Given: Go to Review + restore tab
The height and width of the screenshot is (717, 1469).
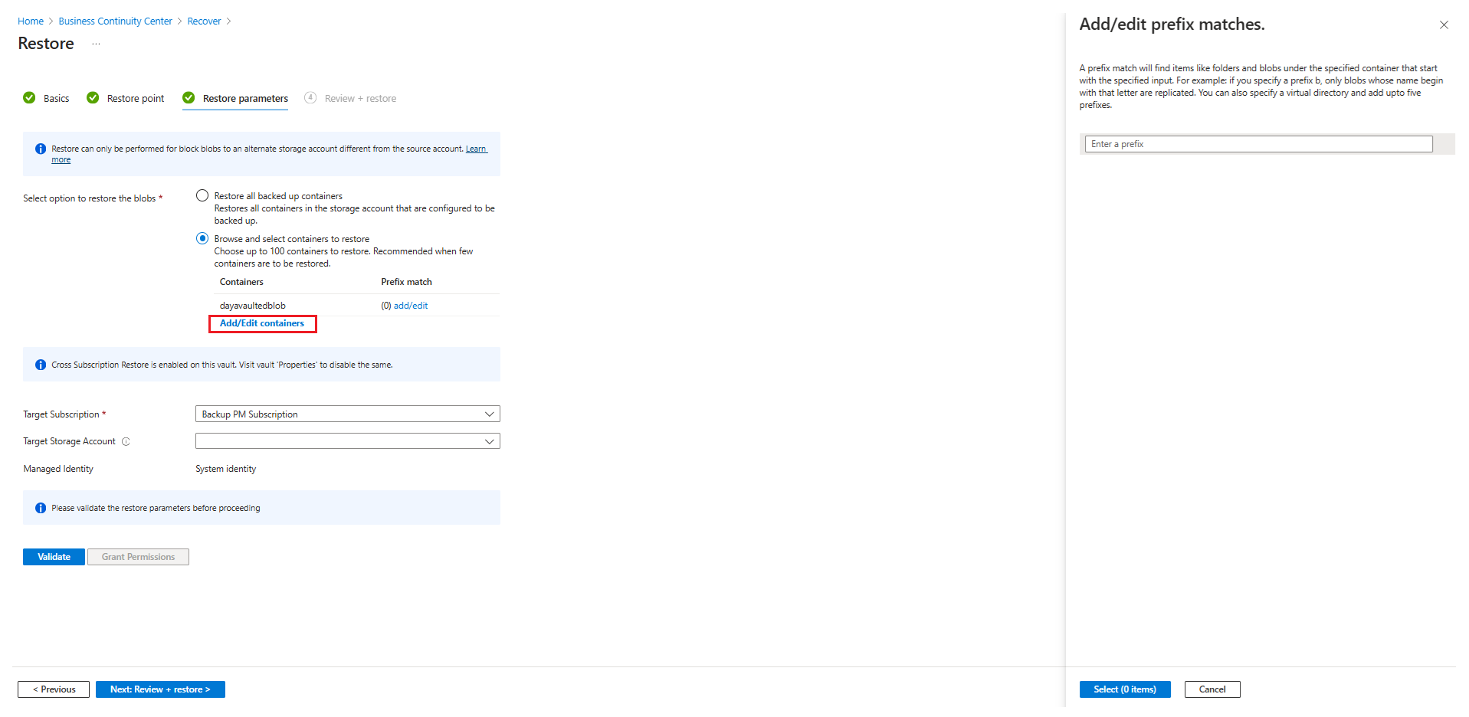Looking at the screenshot, I should click(x=360, y=99).
